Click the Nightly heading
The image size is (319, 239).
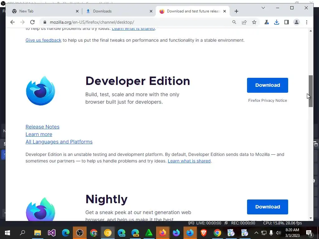(x=107, y=199)
